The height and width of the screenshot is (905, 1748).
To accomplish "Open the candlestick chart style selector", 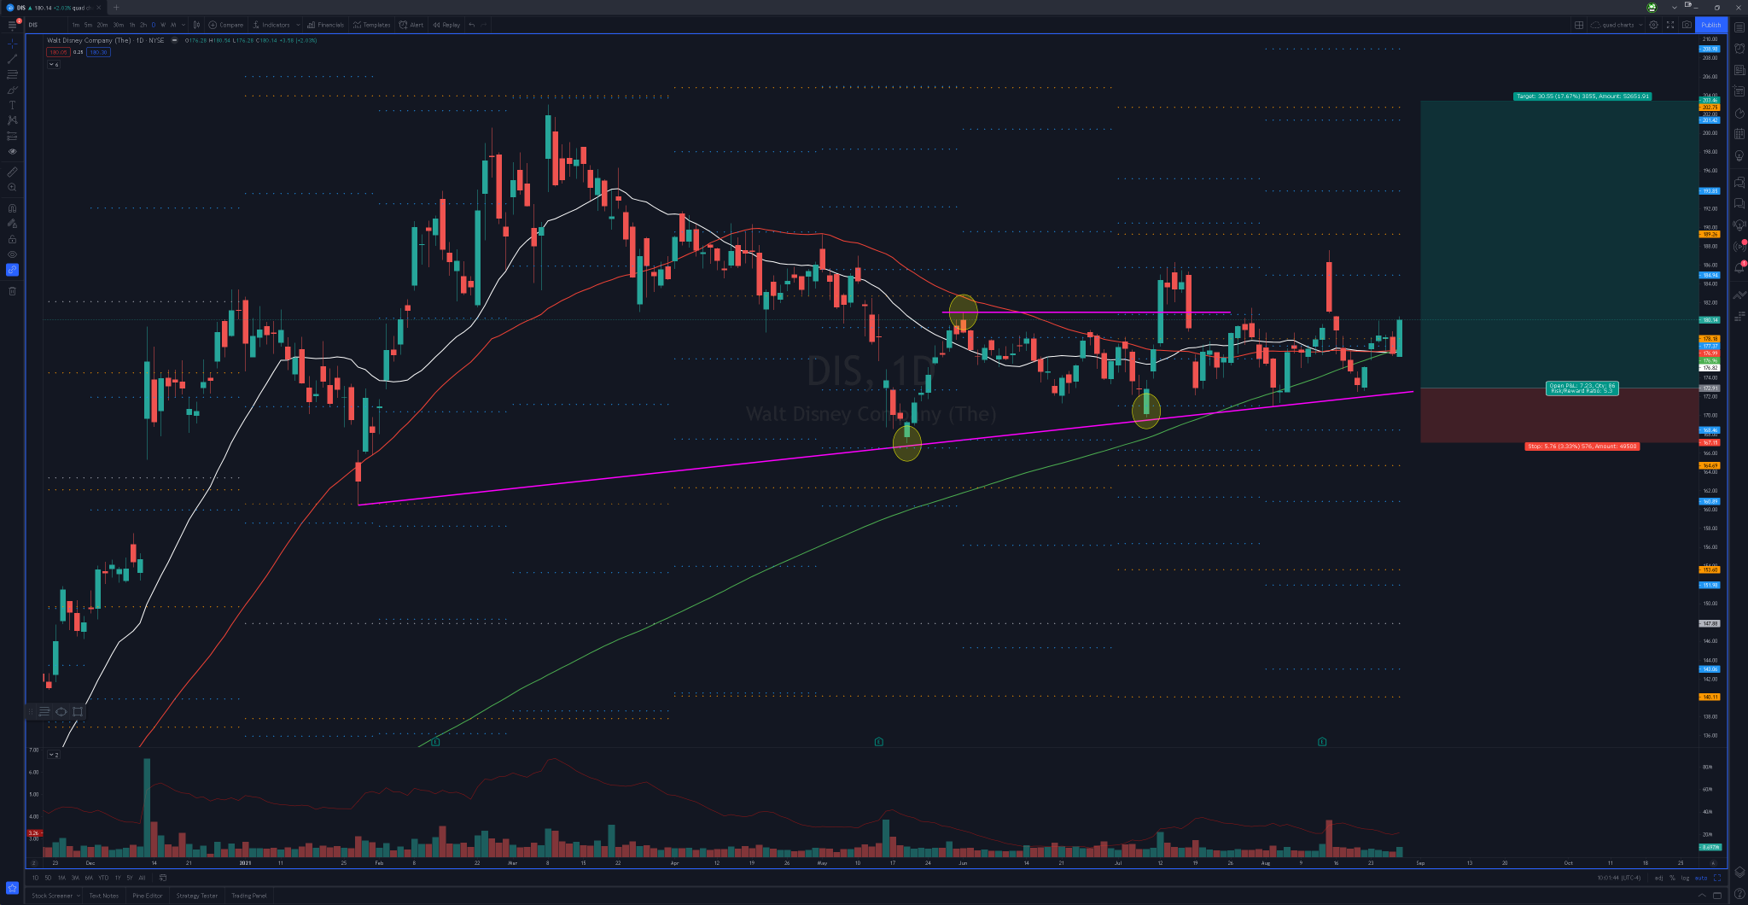I will click(x=197, y=25).
